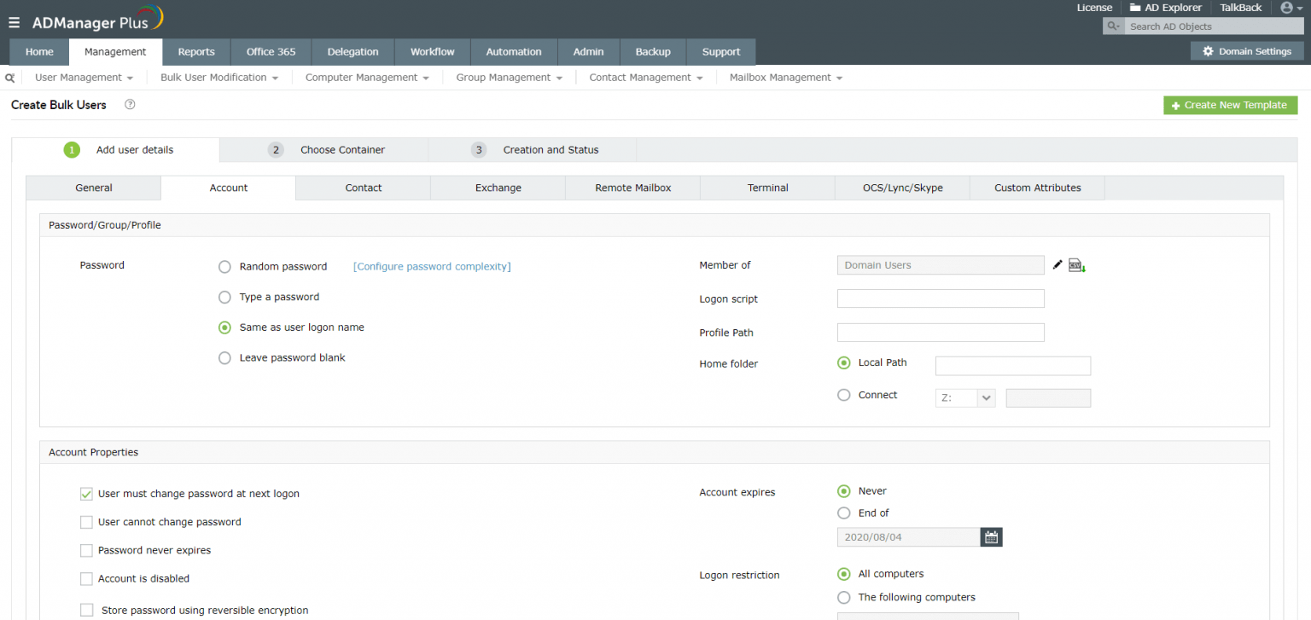Screen dimensions: 1311x620
Task: Open Computer Management dropdown
Action: (367, 78)
